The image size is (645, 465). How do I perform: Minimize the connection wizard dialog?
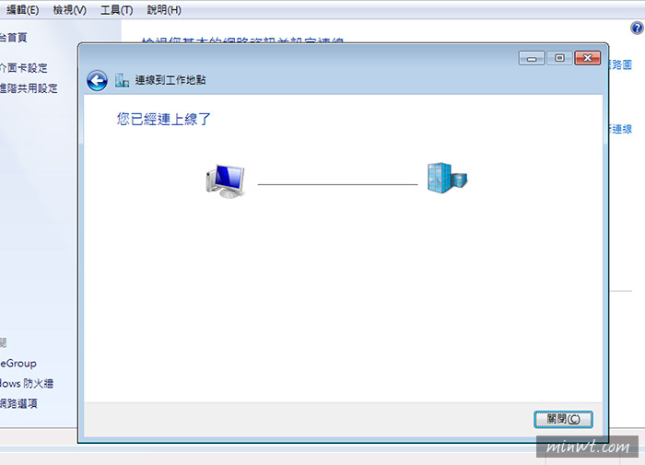[x=532, y=58]
